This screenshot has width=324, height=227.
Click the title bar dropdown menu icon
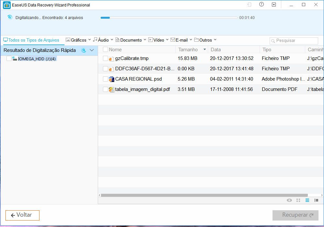(274, 5)
